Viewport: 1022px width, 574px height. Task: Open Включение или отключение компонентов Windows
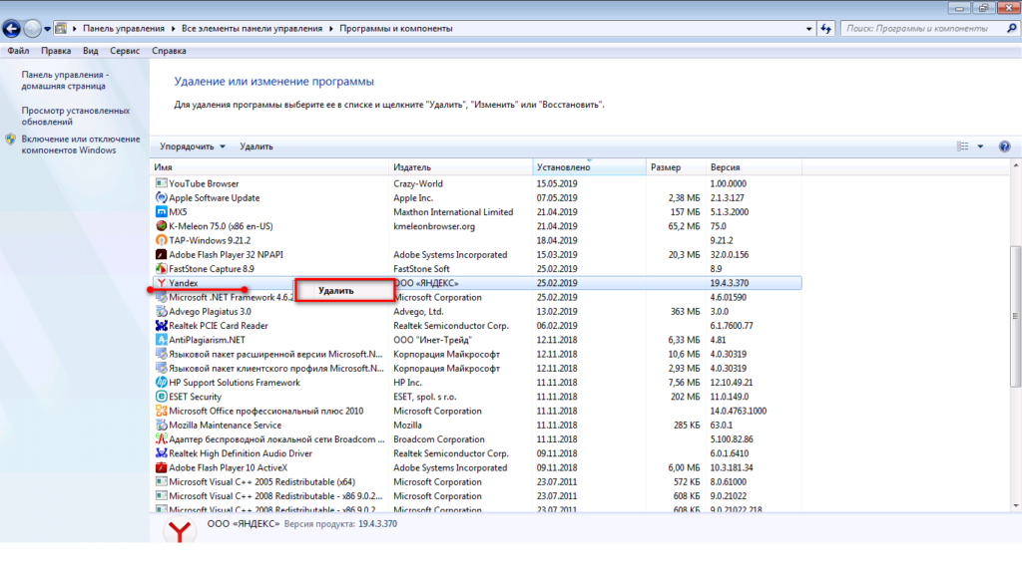click(x=81, y=144)
